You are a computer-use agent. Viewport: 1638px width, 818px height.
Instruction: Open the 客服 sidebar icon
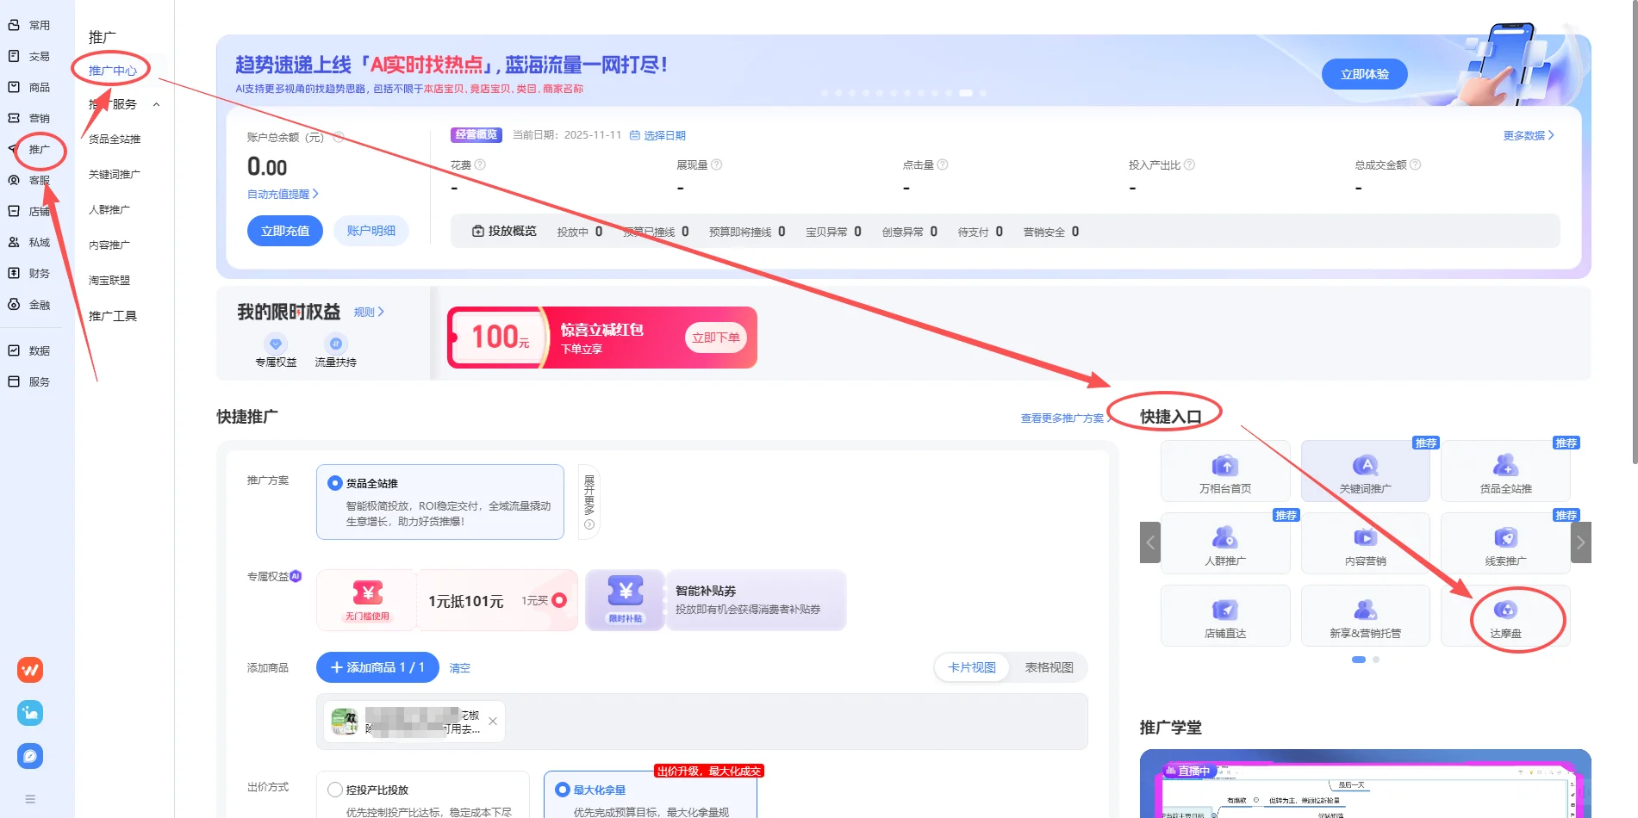(37, 180)
